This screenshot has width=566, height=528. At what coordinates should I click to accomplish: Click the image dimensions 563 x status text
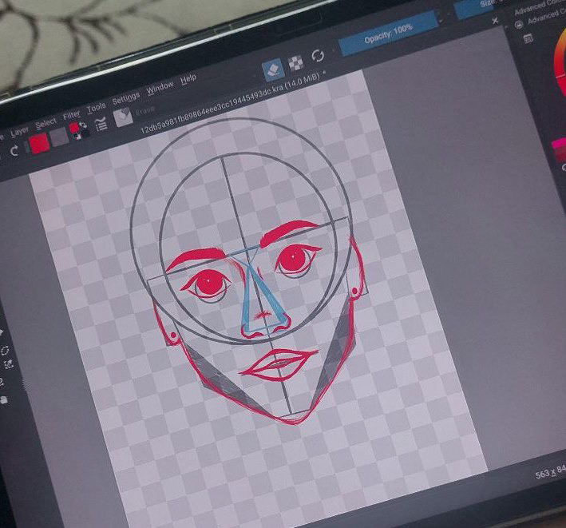tap(551, 471)
